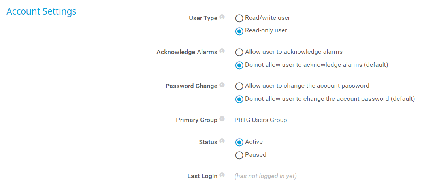Click the User Type label text
This screenshot has height=186, width=422.
tap(203, 18)
